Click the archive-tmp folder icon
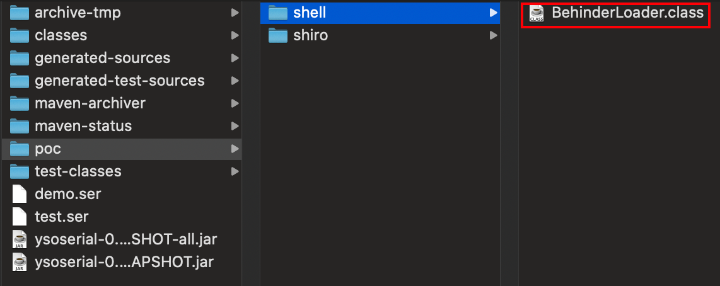This screenshot has width=720, height=286. [x=20, y=13]
